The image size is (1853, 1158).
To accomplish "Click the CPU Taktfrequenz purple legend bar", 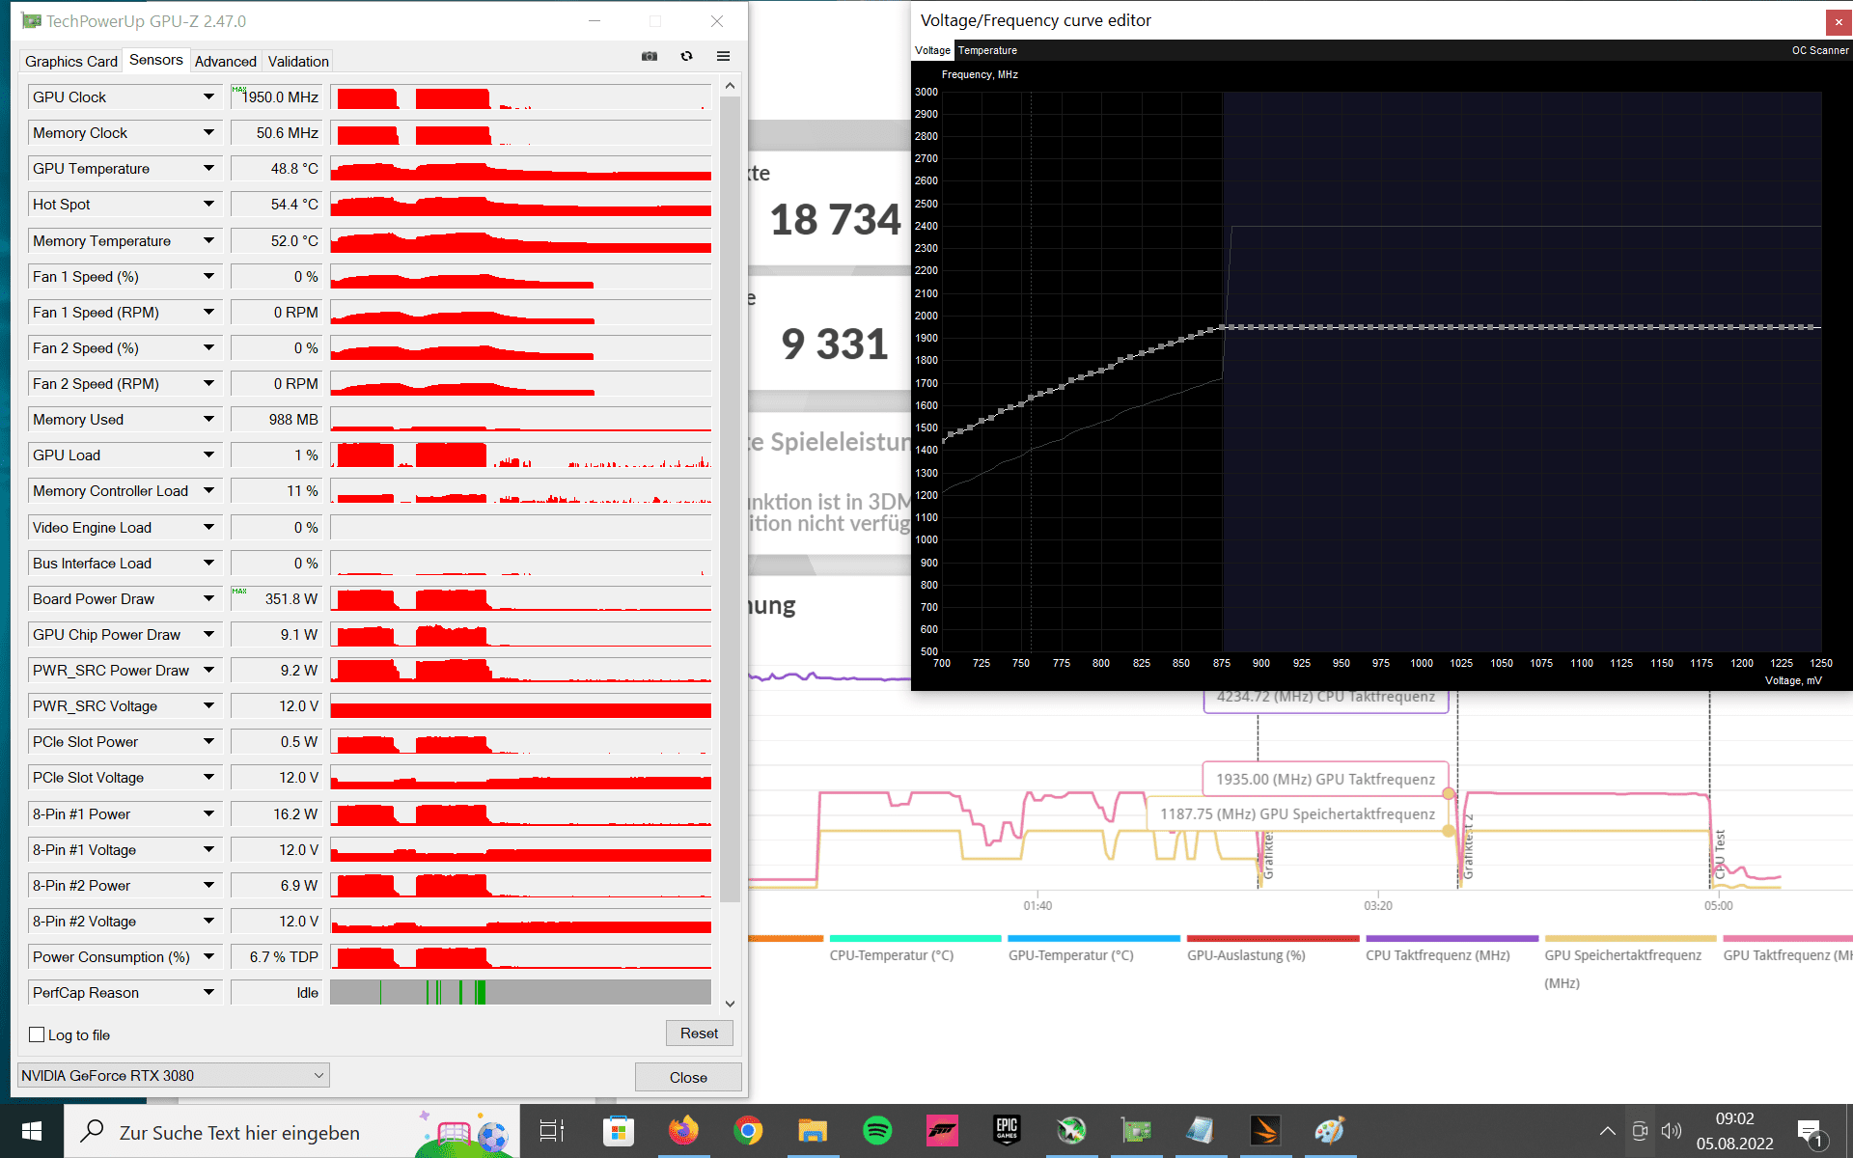I will pos(1452,938).
